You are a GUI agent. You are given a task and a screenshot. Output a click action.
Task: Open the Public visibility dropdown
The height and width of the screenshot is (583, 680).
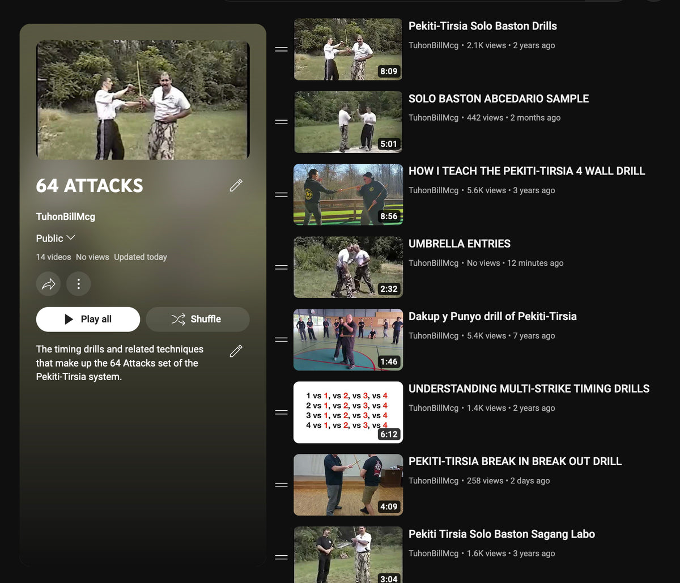[x=56, y=238]
